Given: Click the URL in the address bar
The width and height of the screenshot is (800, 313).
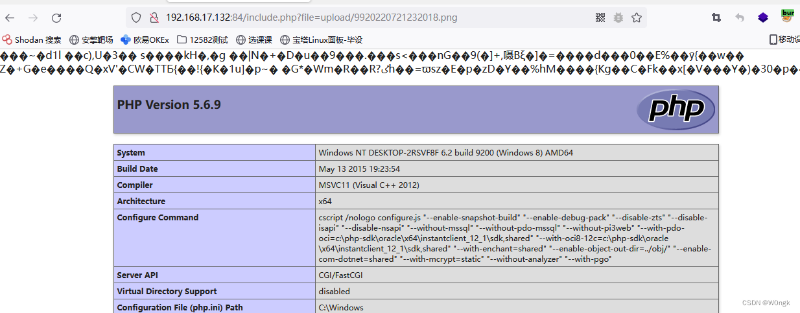Looking at the screenshot, I should (x=312, y=17).
